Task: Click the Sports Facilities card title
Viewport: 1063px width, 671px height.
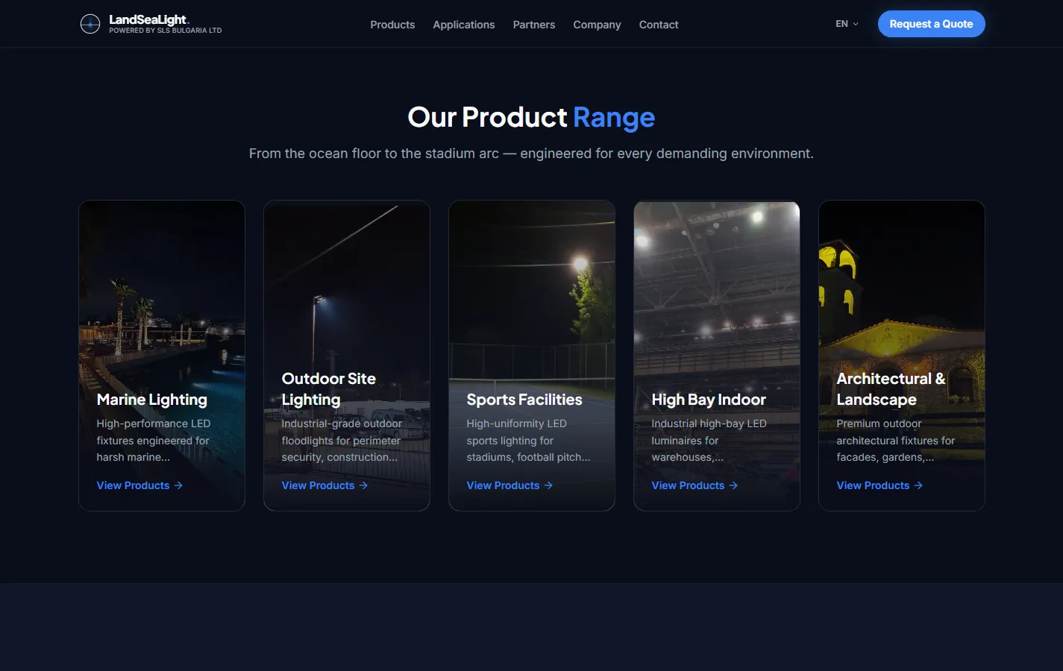Action: pos(524,400)
